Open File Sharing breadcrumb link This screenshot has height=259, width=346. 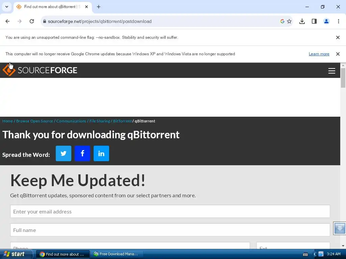(100, 121)
